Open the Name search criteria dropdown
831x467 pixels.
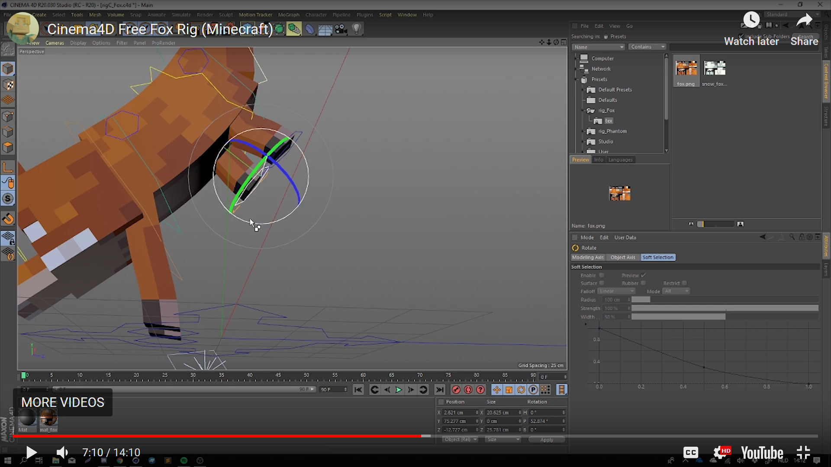598,47
